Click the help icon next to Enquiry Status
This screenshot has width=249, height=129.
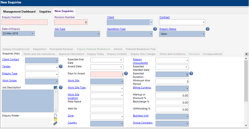tap(208, 29)
